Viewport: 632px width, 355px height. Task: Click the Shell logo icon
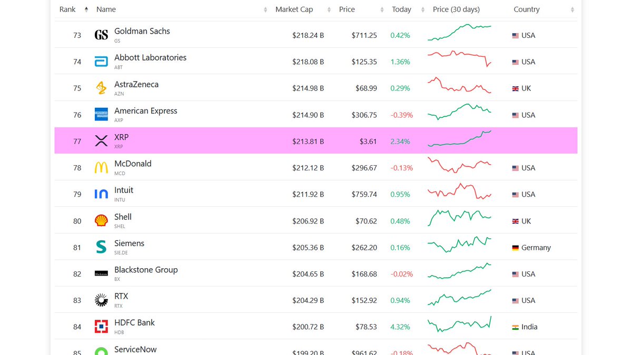[x=101, y=220]
